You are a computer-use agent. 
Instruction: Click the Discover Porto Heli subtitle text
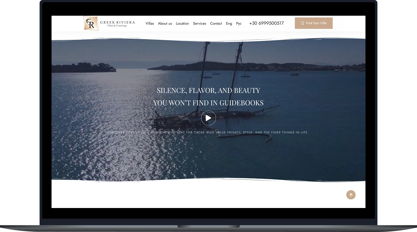click(x=208, y=132)
